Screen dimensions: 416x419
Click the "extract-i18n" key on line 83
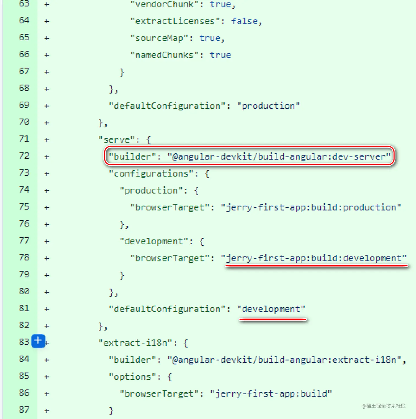click(135, 343)
